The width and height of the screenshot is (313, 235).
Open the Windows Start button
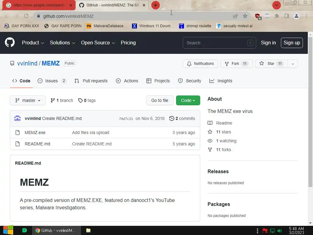click(8, 230)
